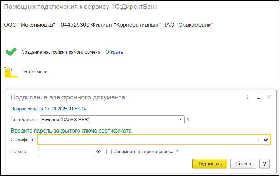Open help for remember-session option
Viewport: 280px width, 176px height.
(177, 152)
